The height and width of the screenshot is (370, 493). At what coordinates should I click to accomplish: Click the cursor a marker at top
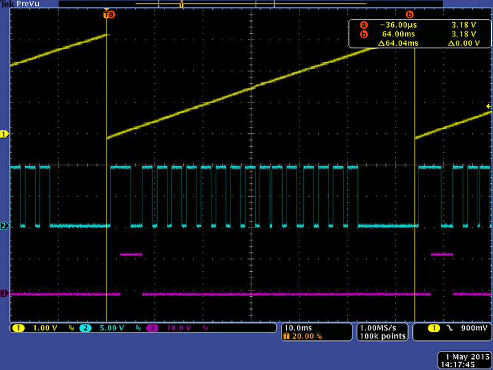click(x=111, y=14)
